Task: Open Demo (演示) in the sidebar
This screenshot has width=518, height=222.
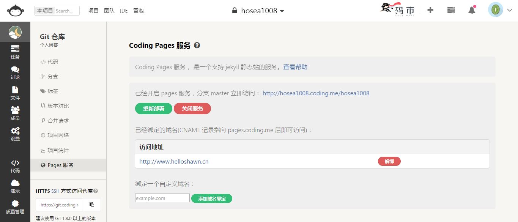Action: click(15, 186)
